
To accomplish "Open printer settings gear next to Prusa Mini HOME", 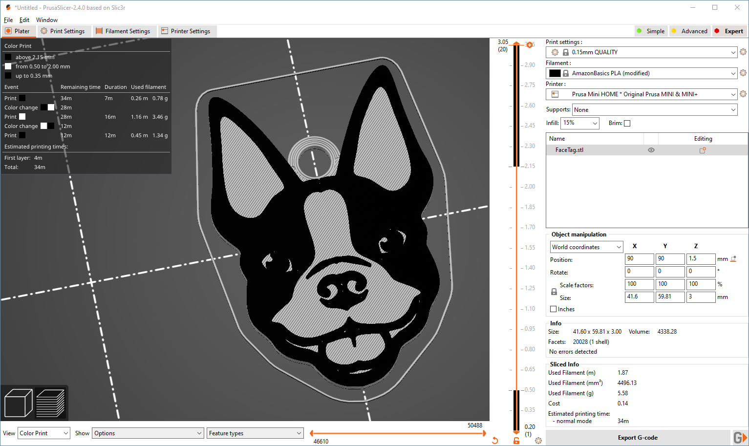I will tap(743, 94).
